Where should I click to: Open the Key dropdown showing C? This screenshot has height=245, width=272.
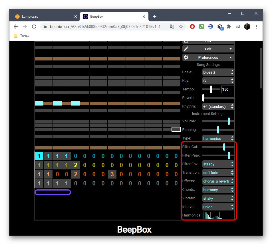click(x=218, y=81)
